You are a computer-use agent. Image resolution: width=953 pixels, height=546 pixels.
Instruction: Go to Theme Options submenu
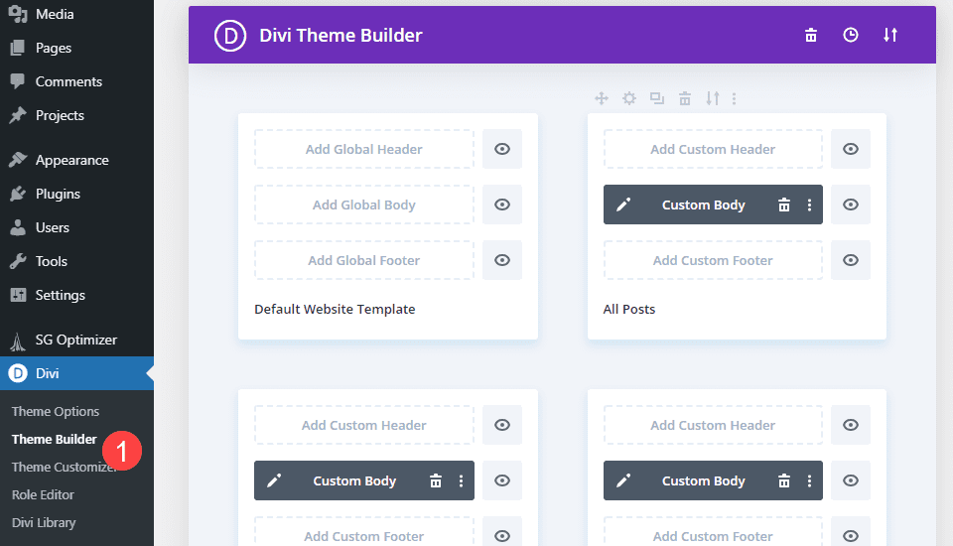[x=56, y=411]
